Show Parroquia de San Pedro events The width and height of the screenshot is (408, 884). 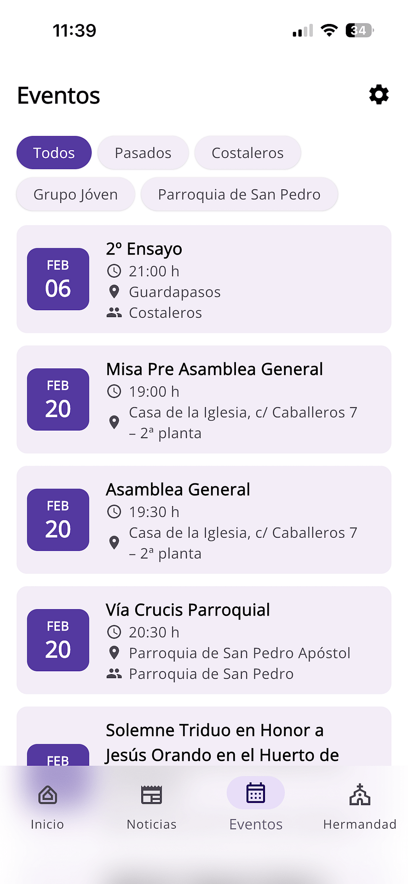pos(239,194)
